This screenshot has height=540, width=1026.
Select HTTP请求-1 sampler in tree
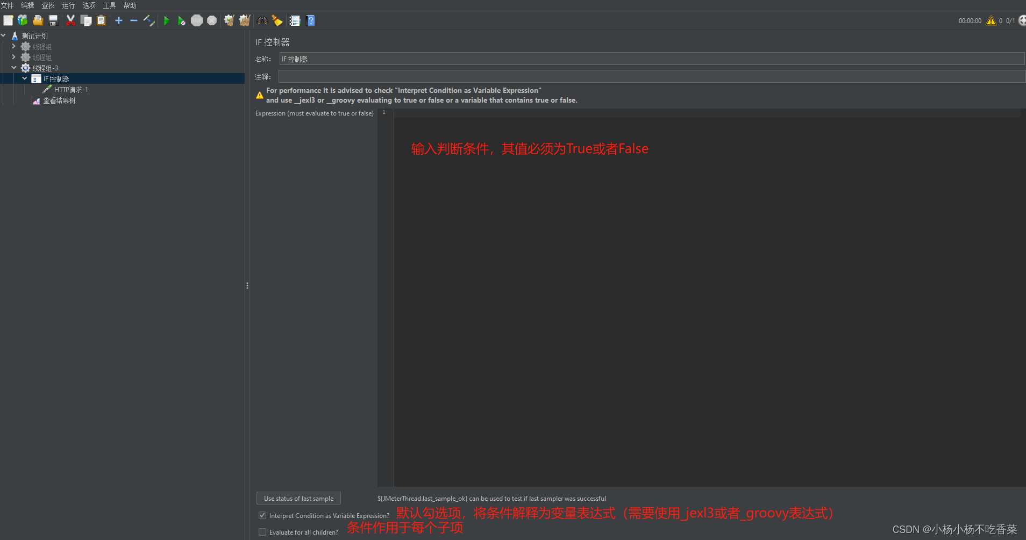click(71, 90)
